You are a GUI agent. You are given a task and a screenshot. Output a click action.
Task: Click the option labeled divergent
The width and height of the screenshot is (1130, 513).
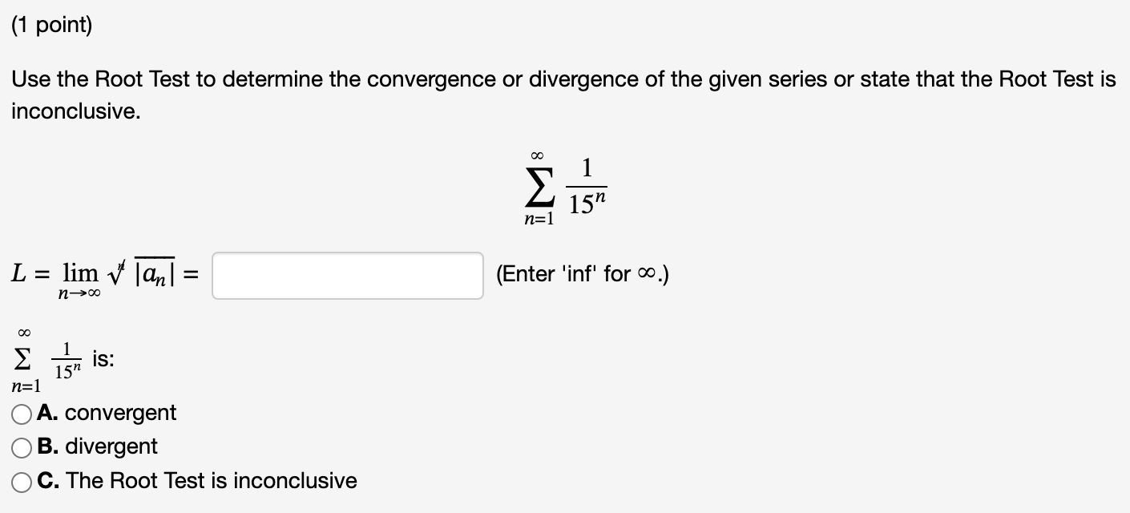tap(112, 446)
